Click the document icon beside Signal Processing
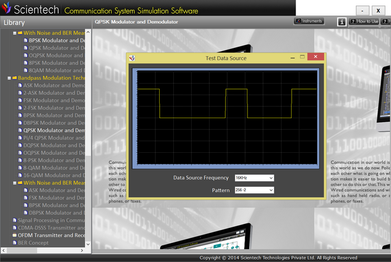391x262 pixels. (15, 220)
